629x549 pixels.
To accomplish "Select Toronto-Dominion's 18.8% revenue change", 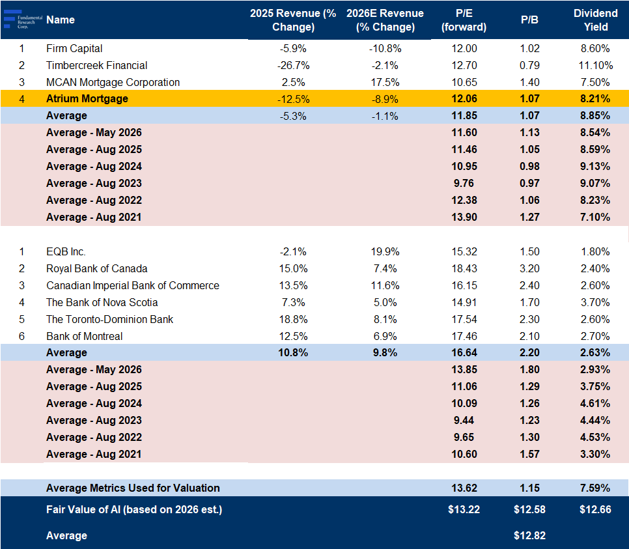I will click(x=293, y=320).
